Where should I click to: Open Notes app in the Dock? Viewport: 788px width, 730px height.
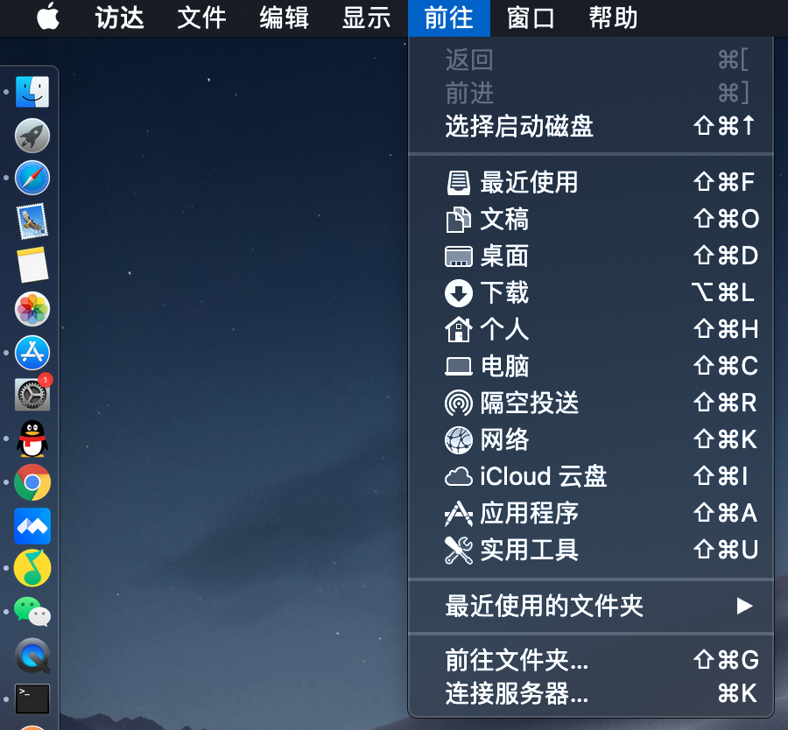[x=32, y=264]
